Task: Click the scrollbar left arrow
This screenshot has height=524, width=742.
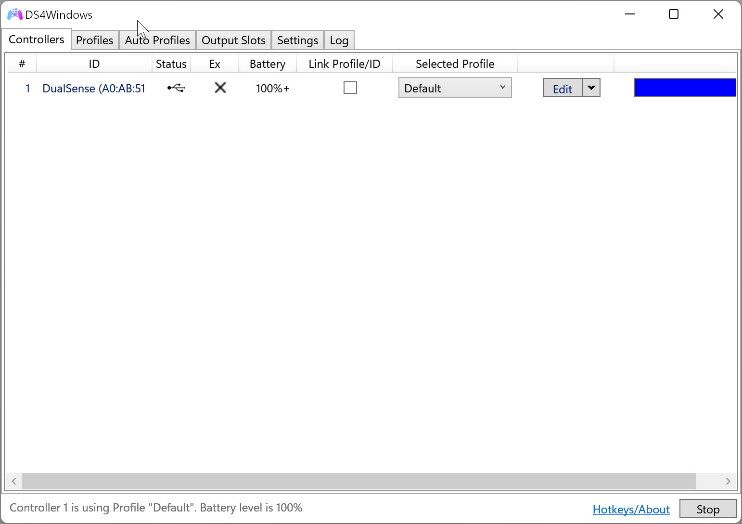Action: [14, 481]
